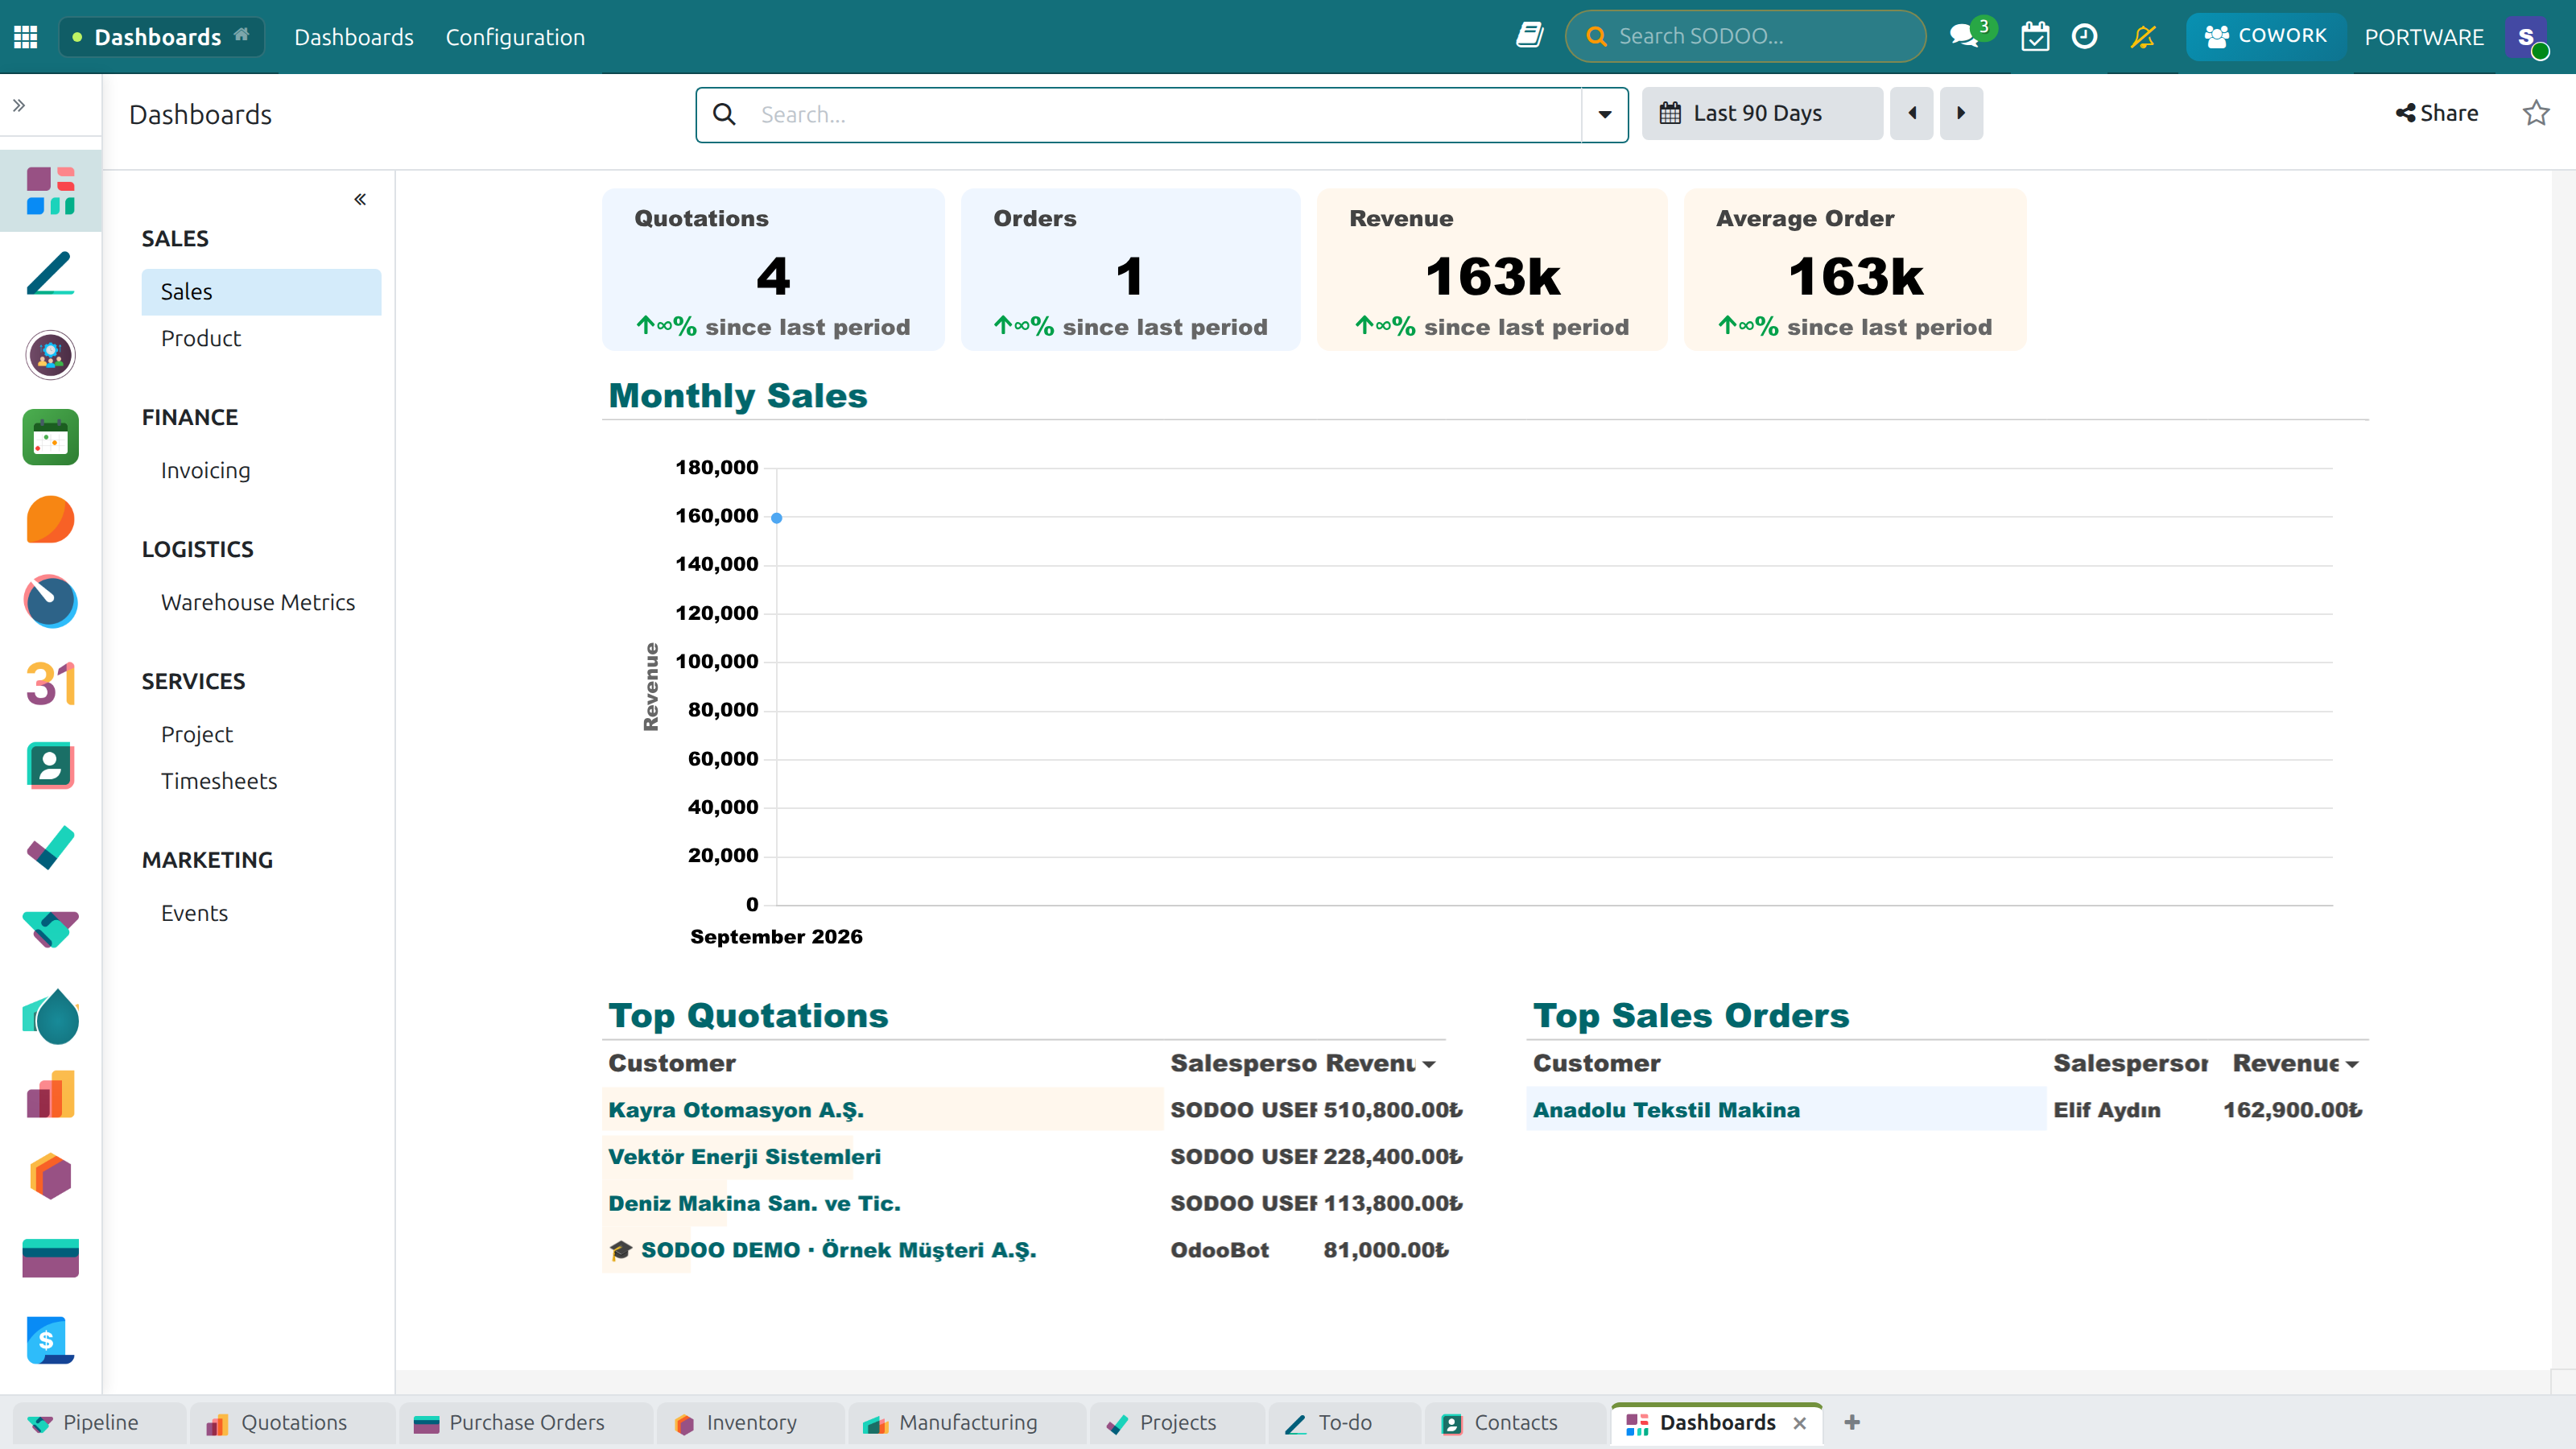Open the Project checkmark icon in the sidebar
This screenshot has width=2576, height=1449.
(50, 848)
